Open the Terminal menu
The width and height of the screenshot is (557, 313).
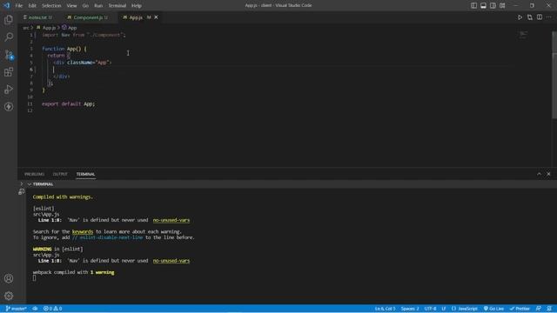click(x=117, y=5)
